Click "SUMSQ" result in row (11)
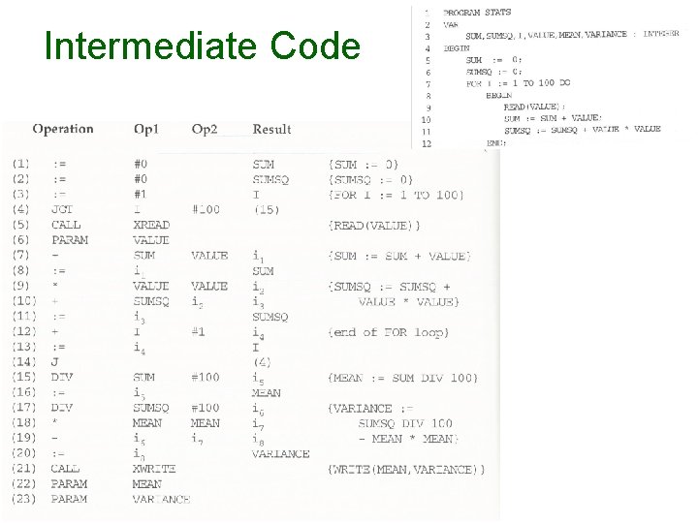Image resolution: width=698 pixels, height=523 pixels. (270, 317)
